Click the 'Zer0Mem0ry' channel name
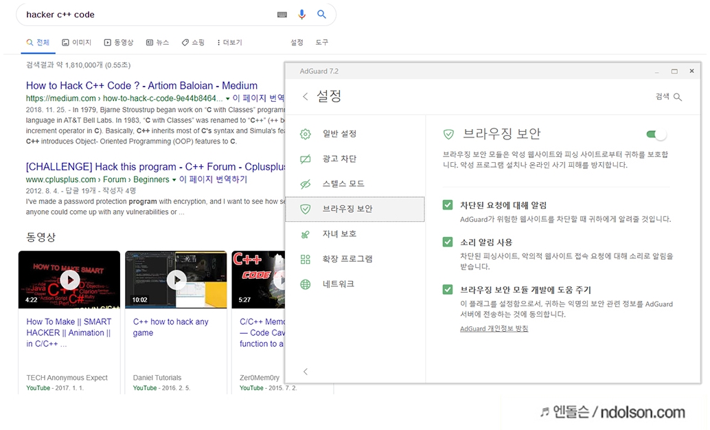 point(260,377)
